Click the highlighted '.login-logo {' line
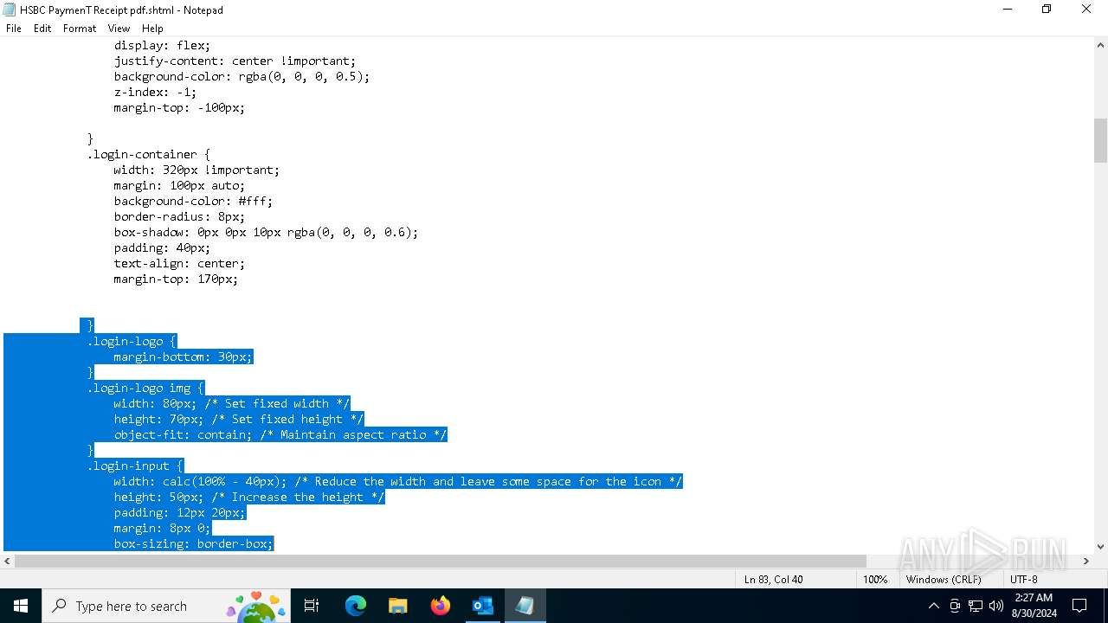The image size is (1108, 623). [x=131, y=341]
